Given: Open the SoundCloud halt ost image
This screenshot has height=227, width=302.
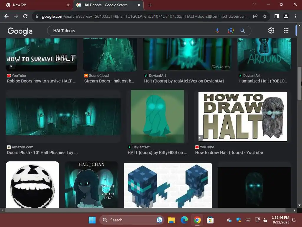Looking at the screenshot, I should click(x=110, y=54).
